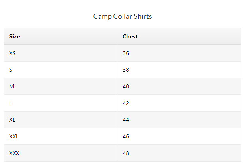Screen dimensions: 246x168
Task: Select the L size cell
Action: [11, 103]
